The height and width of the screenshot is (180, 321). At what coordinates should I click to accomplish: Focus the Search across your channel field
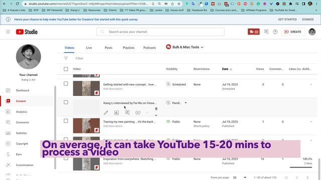click(x=160, y=32)
